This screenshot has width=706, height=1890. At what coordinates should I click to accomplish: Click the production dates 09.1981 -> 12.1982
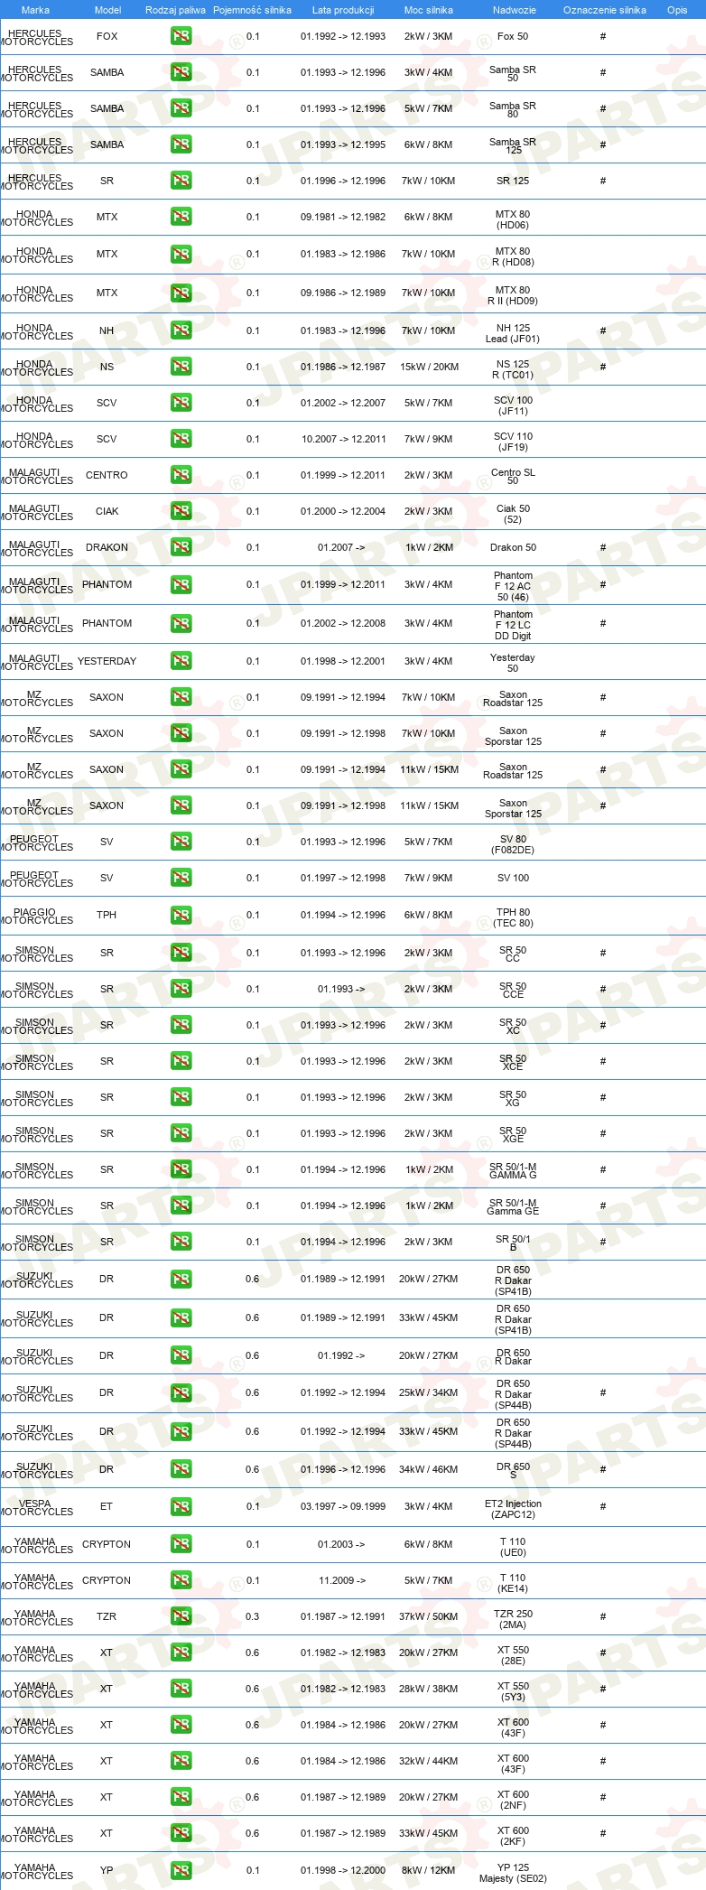point(343,217)
